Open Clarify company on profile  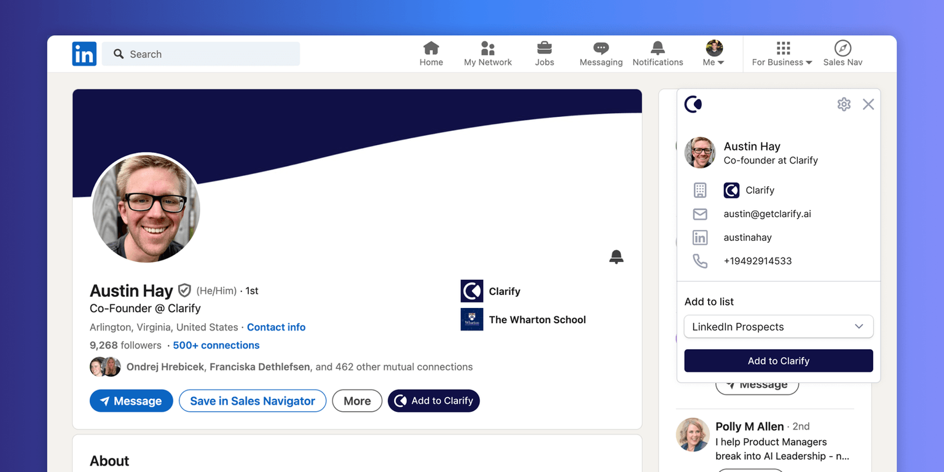(505, 291)
